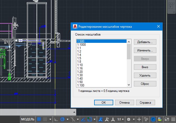
Task: Select scale 1:2 in list
Action: tap(101, 51)
